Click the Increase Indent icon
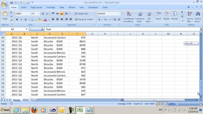Screen dimensions: 203x114 (x=71, y=19)
